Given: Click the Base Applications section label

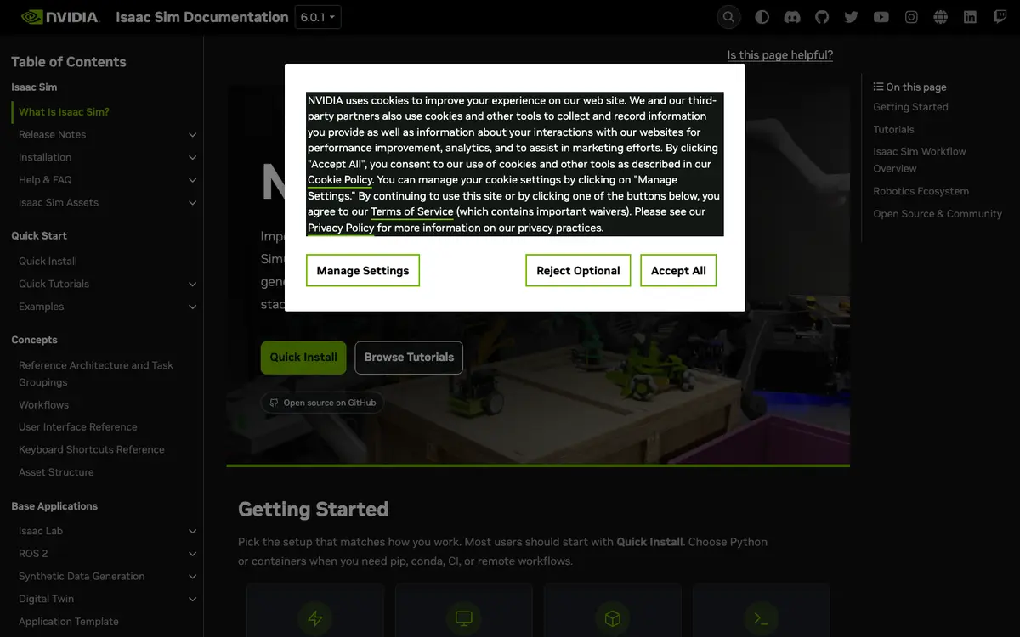Looking at the screenshot, I should (x=54, y=506).
